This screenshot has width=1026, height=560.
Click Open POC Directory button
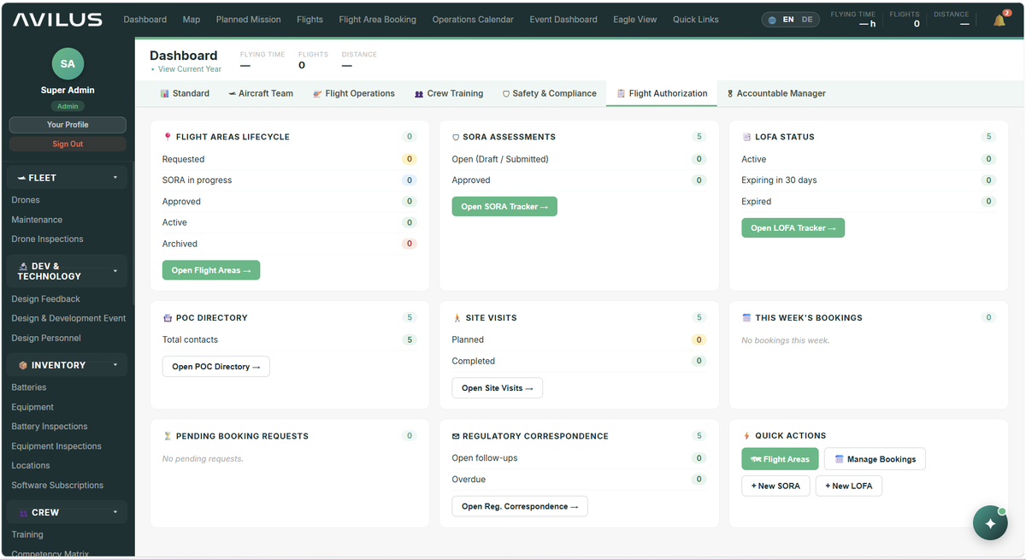click(x=216, y=367)
